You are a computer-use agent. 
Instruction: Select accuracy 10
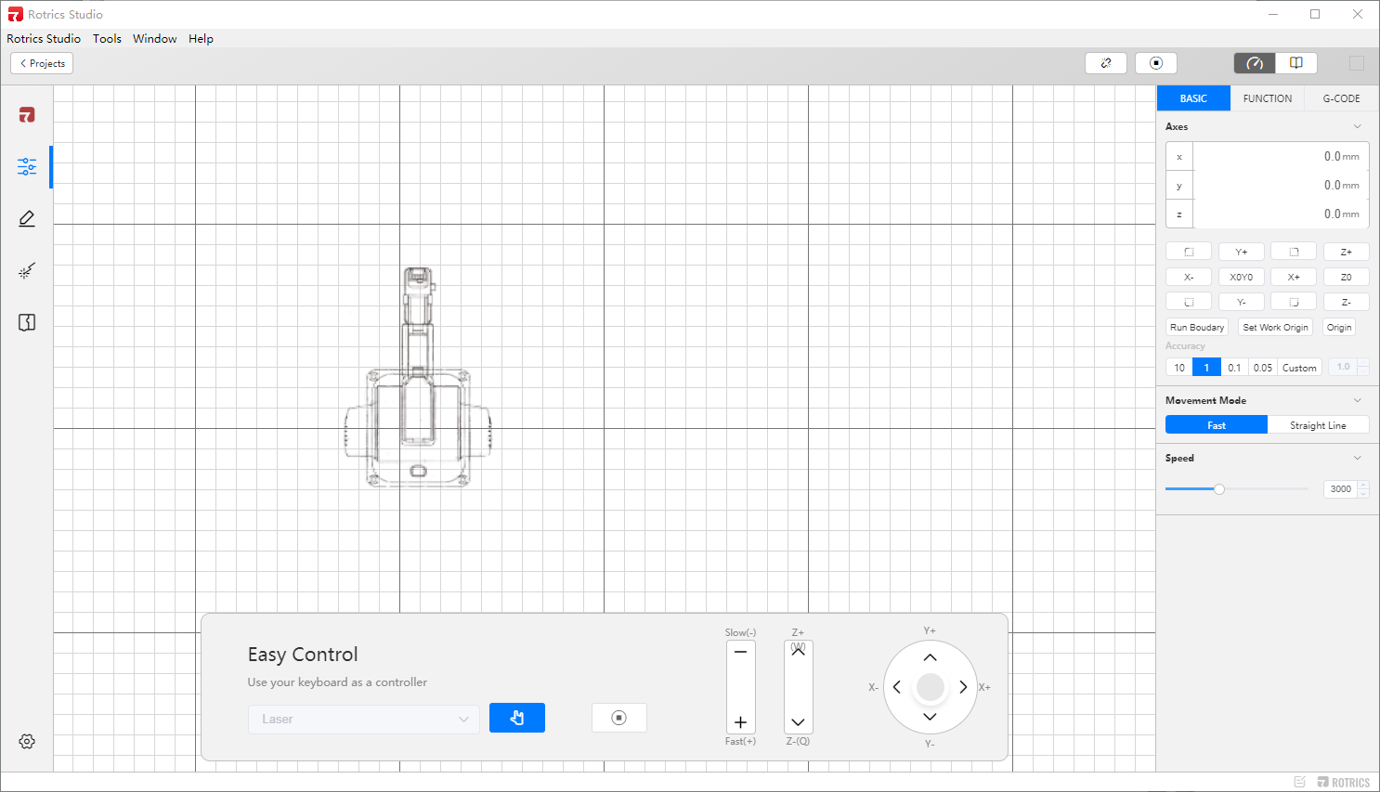pyautogui.click(x=1179, y=368)
